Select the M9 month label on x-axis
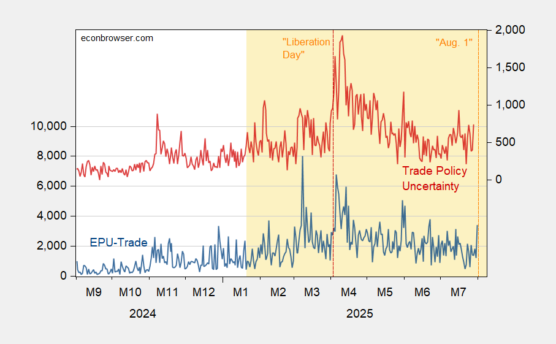 pos(93,292)
